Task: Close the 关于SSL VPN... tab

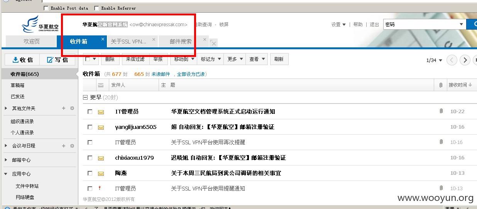Action: click(154, 39)
